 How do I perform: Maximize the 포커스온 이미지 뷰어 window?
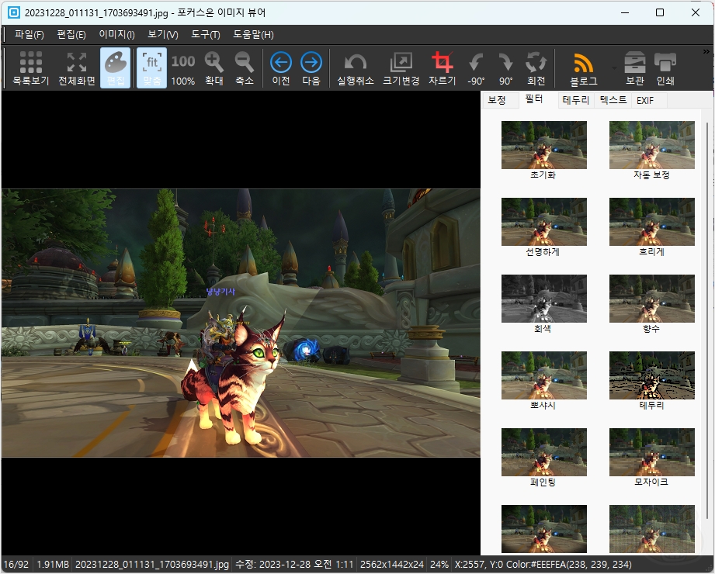[660, 12]
